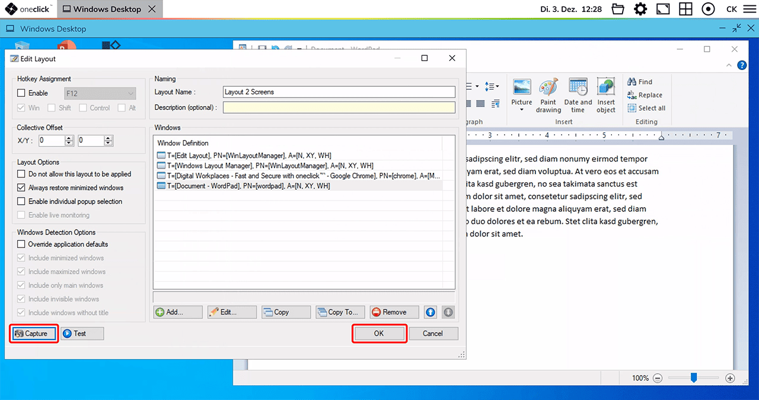Open the oneclick settings gear
759x400 pixels.
pos(640,9)
